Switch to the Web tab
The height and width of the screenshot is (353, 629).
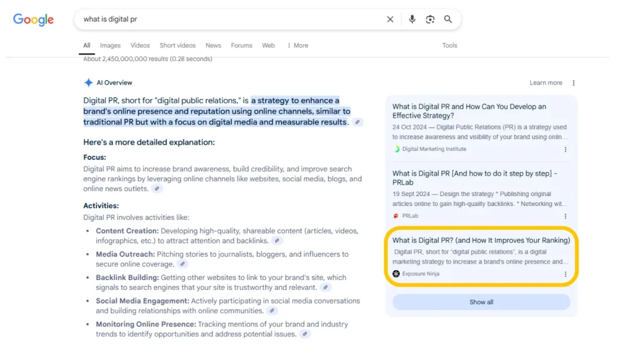268,45
